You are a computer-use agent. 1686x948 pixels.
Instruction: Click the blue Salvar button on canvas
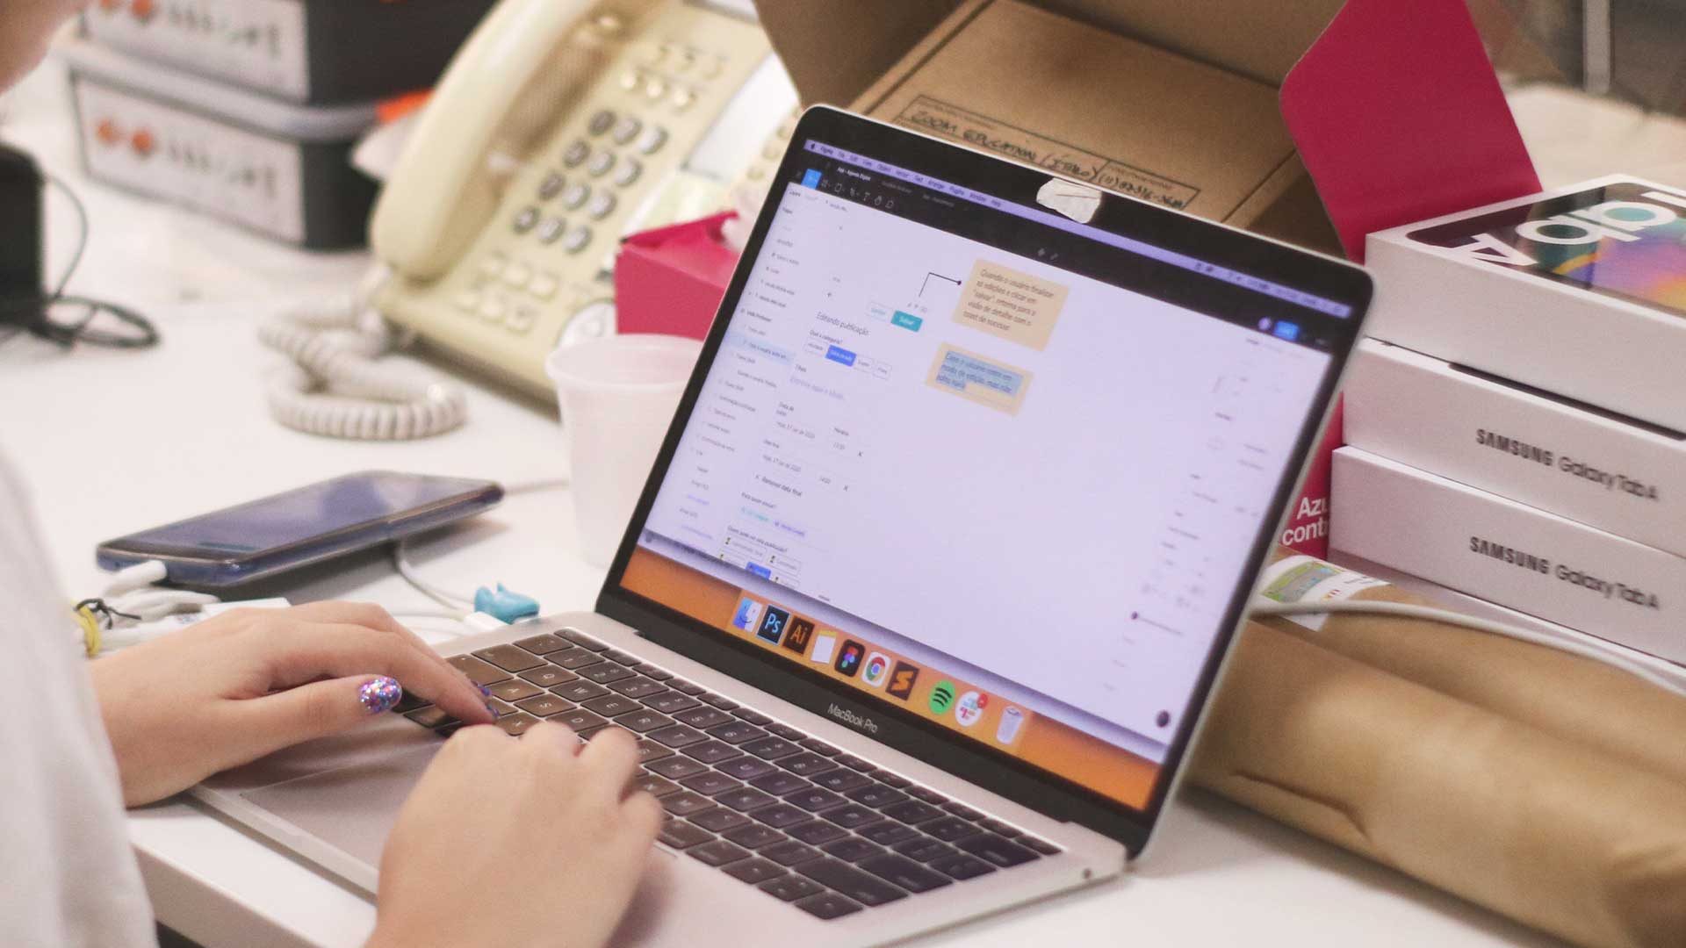coord(905,320)
